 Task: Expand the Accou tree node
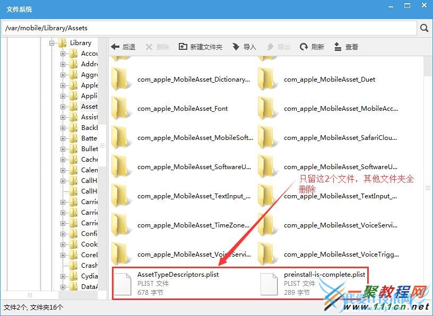(63, 54)
